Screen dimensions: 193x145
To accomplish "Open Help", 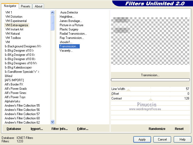I will (x=182, y=139).
